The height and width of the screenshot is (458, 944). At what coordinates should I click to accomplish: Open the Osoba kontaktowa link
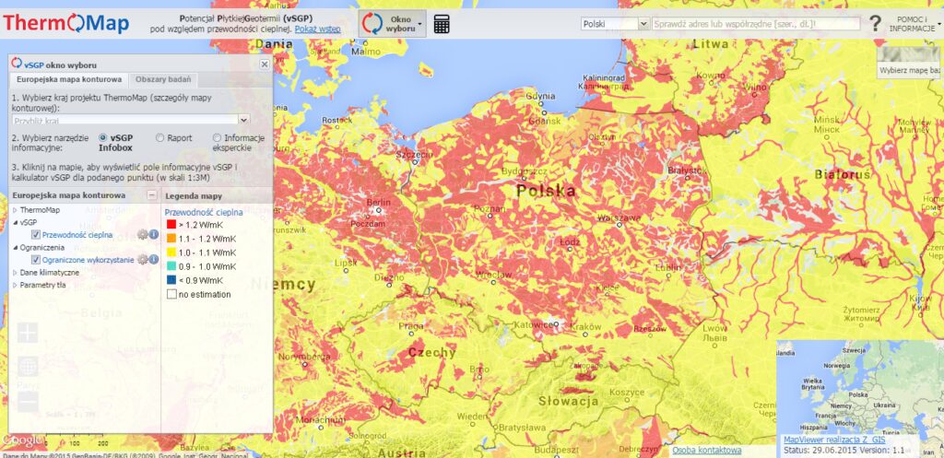(707, 451)
